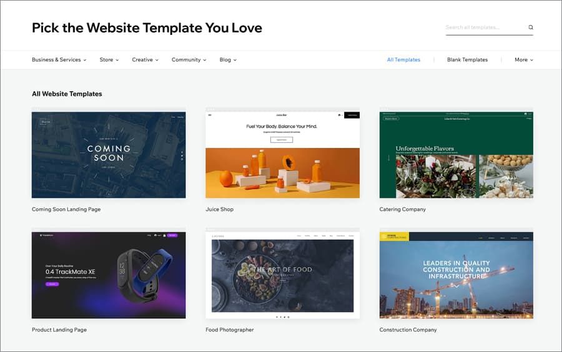The height and width of the screenshot is (352, 562).
Task: Open the Coming Soon Landing Page thumbnail
Action: [109, 155]
